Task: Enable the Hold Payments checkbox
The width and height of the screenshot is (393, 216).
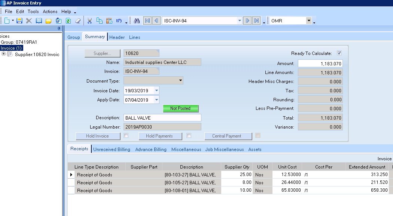Action: 189,136
